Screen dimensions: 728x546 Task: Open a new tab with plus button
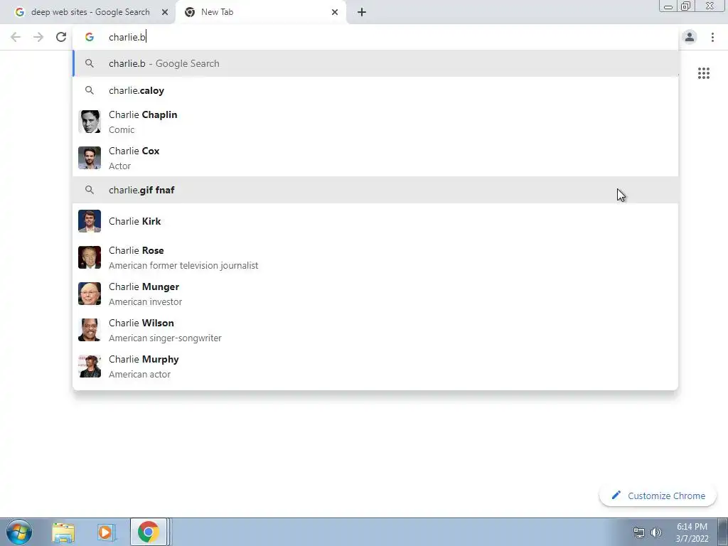(x=362, y=12)
